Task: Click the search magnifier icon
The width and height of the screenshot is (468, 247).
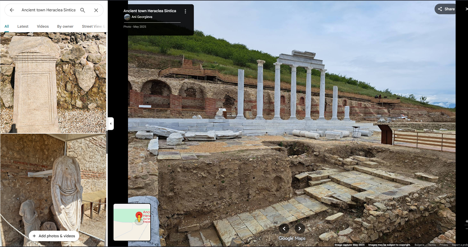Action: 83,10
